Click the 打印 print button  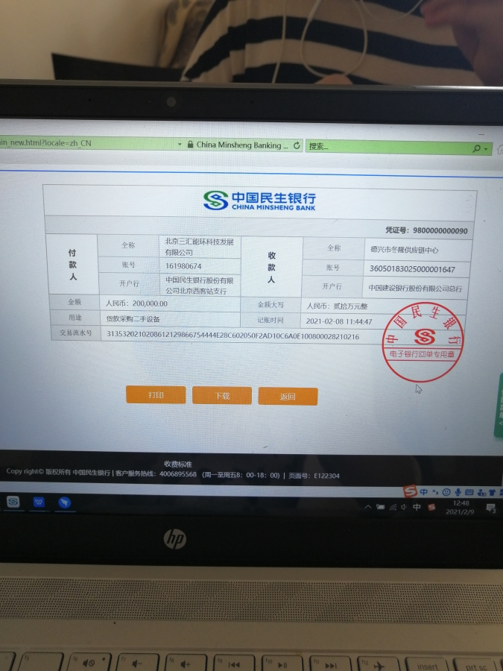click(x=156, y=394)
